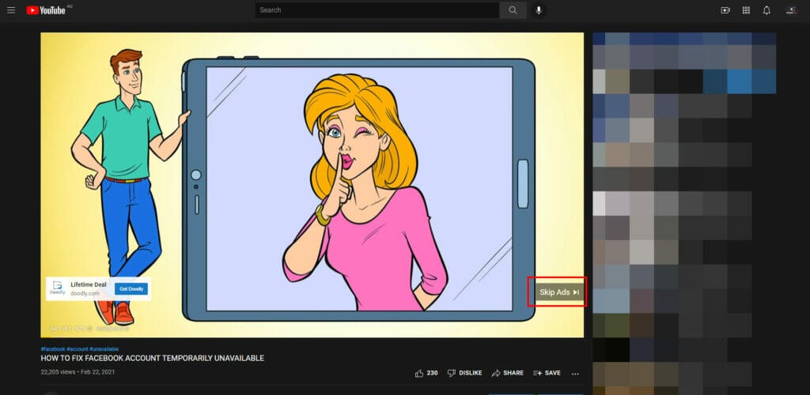The width and height of the screenshot is (810, 395).
Task: Open the #unavailable hashtag
Action: (x=104, y=349)
